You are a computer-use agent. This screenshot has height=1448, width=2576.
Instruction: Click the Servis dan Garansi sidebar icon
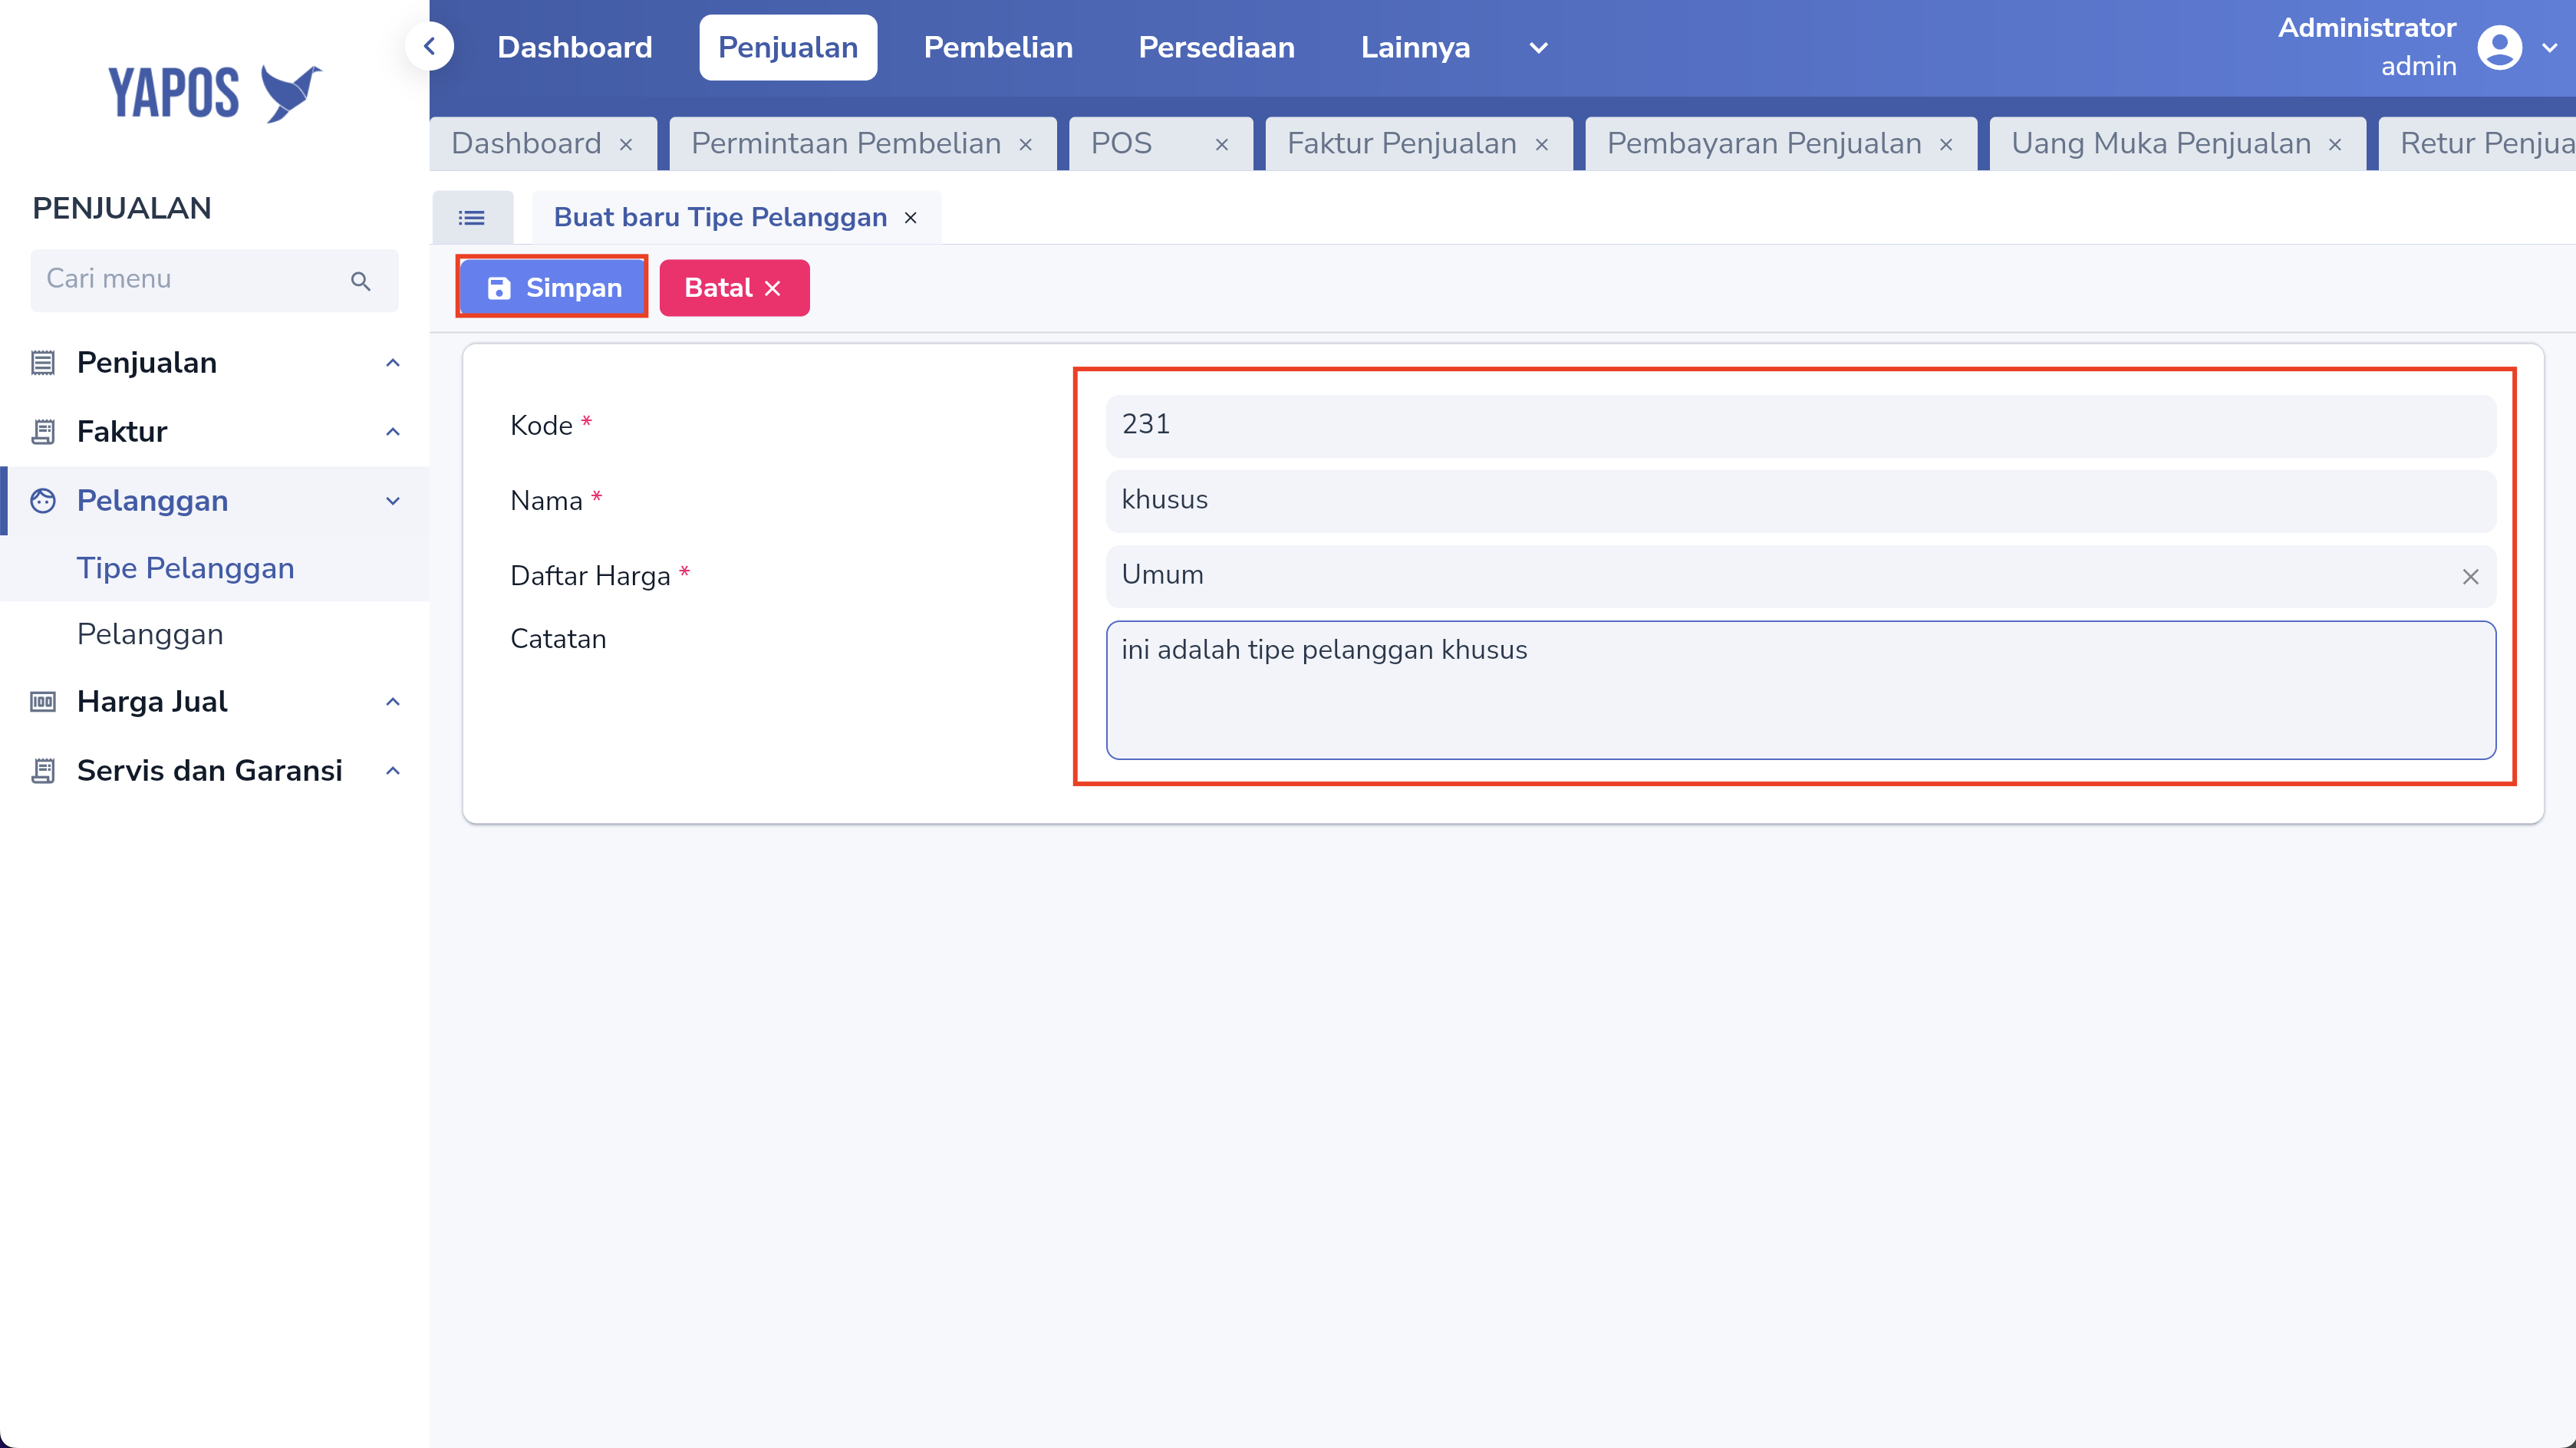43,770
